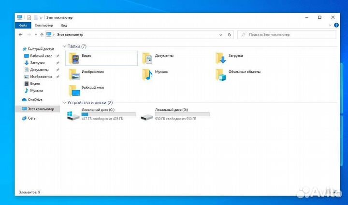Viewport: 348px width, 205px height.
Task: Open Локальный диск (D:) drive
Action: pos(146,115)
